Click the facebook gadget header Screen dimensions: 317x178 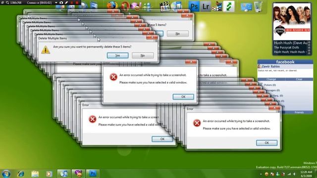[285, 62]
